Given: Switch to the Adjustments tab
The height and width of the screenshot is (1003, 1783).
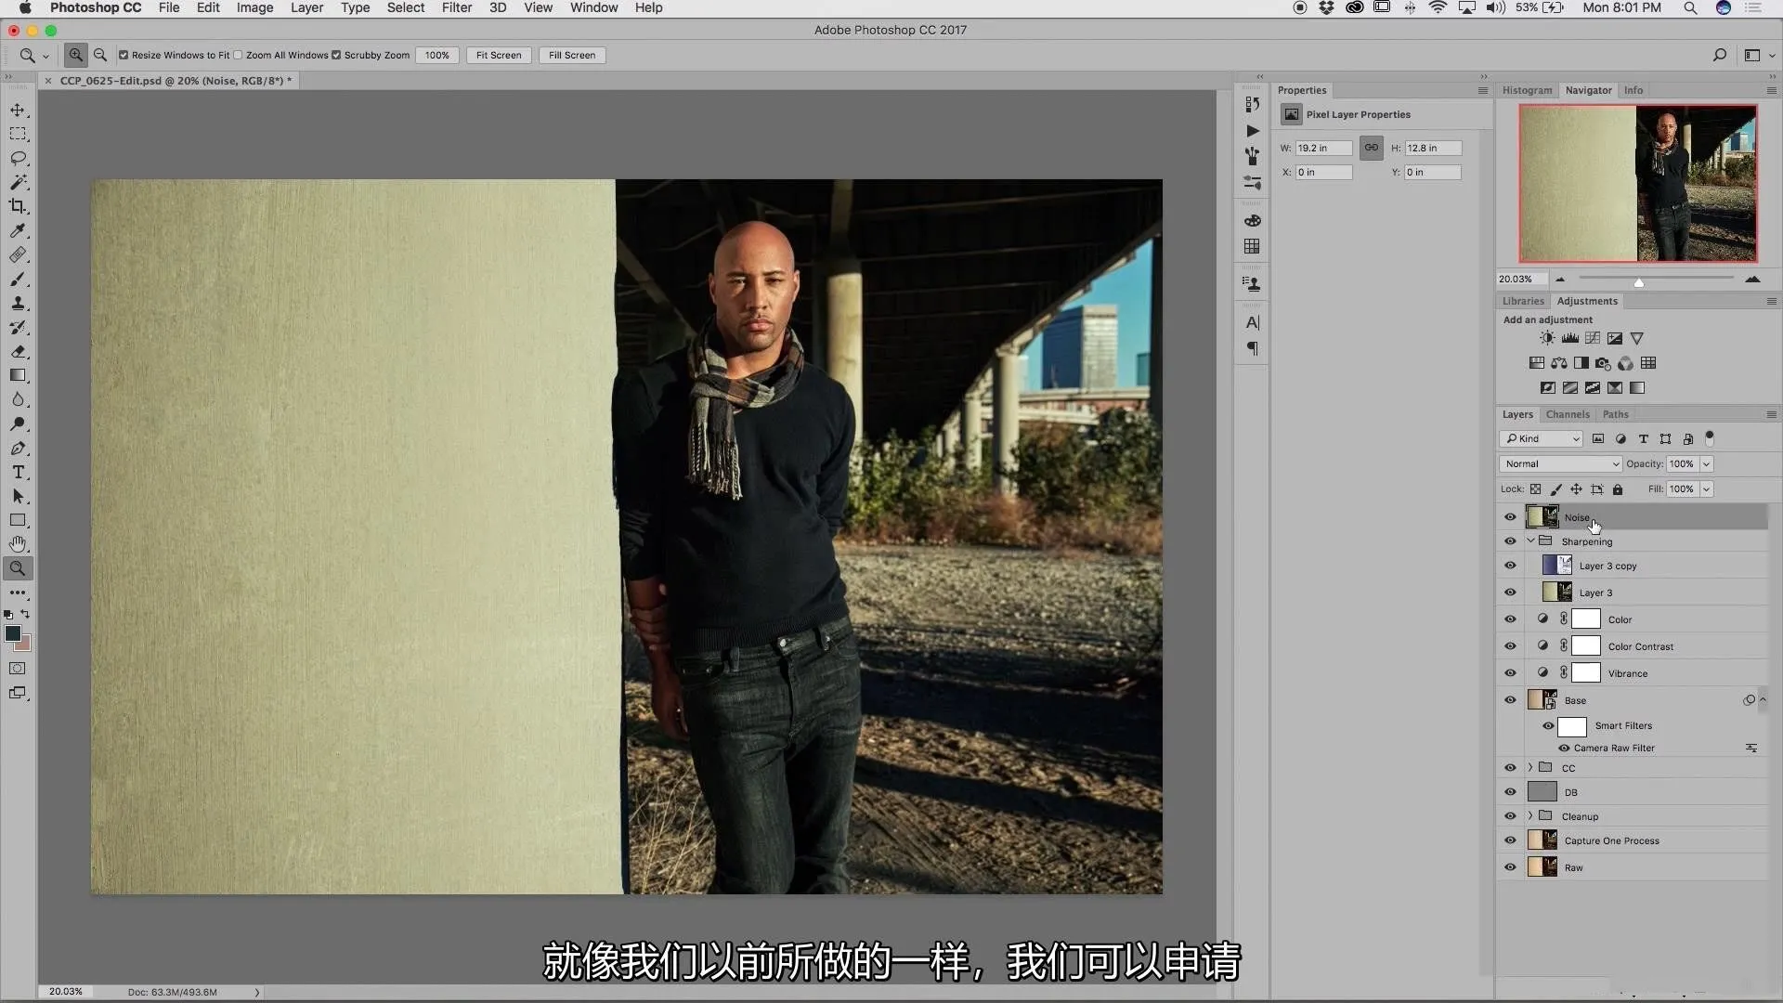Looking at the screenshot, I should (x=1587, y=301).
